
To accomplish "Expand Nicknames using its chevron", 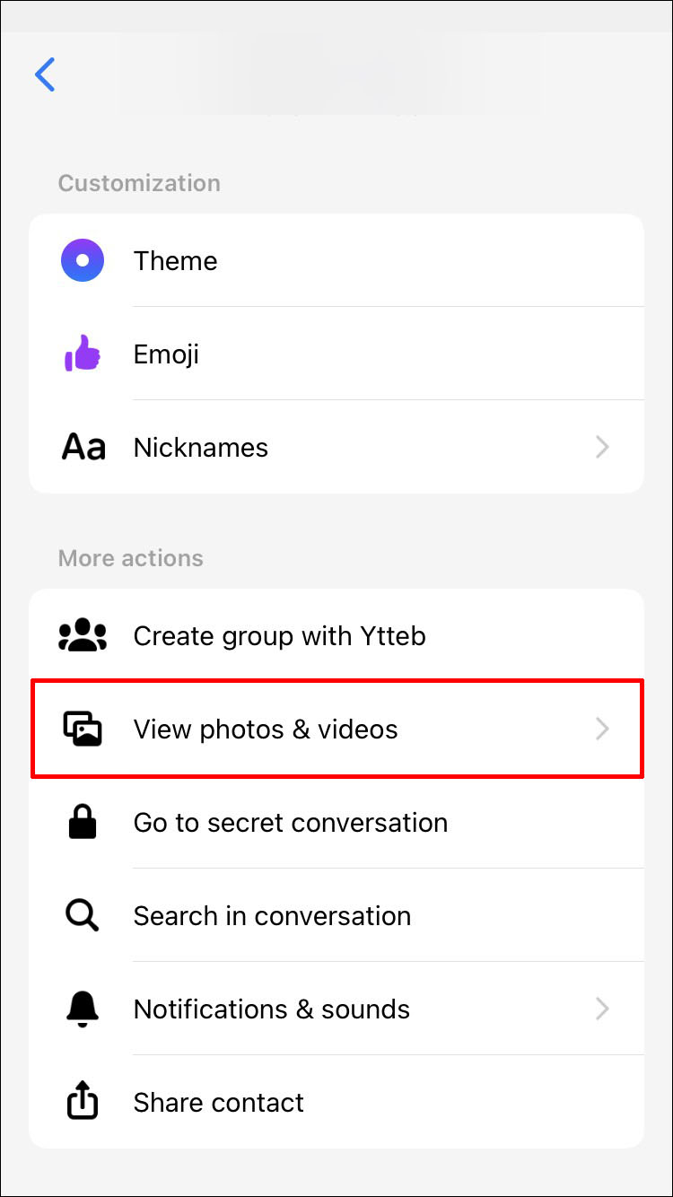I will click(x=603, y=447).
